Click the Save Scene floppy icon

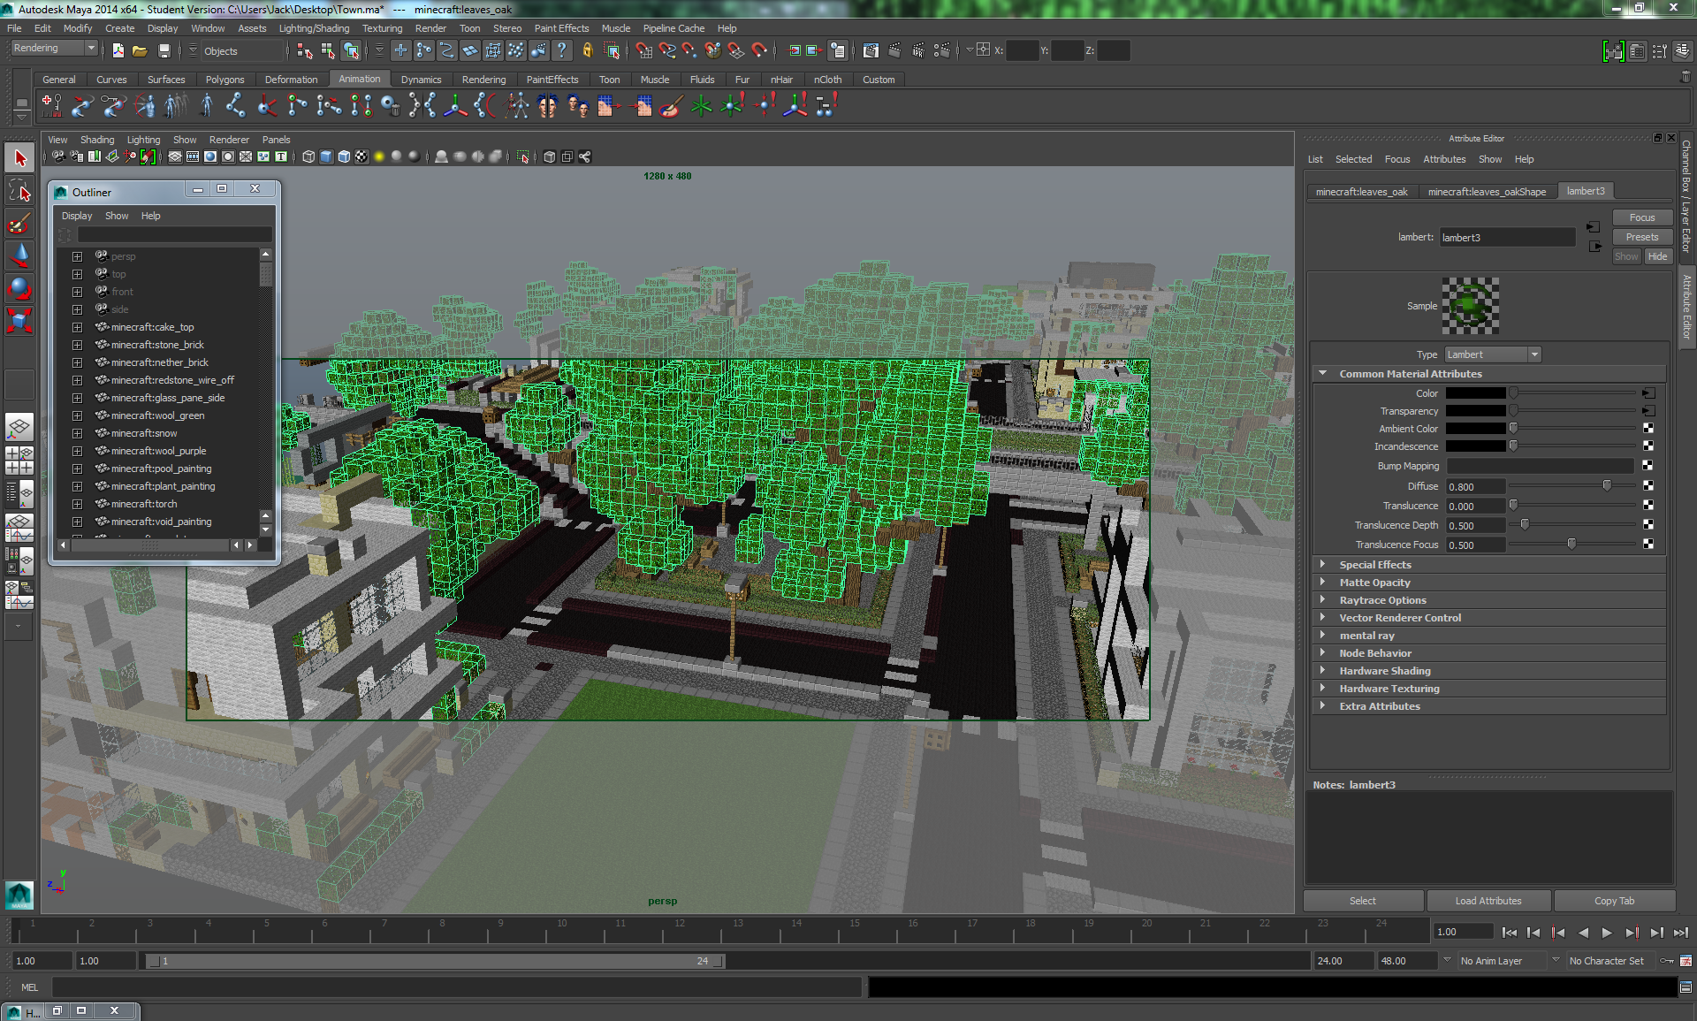click(x=164, y=51)
